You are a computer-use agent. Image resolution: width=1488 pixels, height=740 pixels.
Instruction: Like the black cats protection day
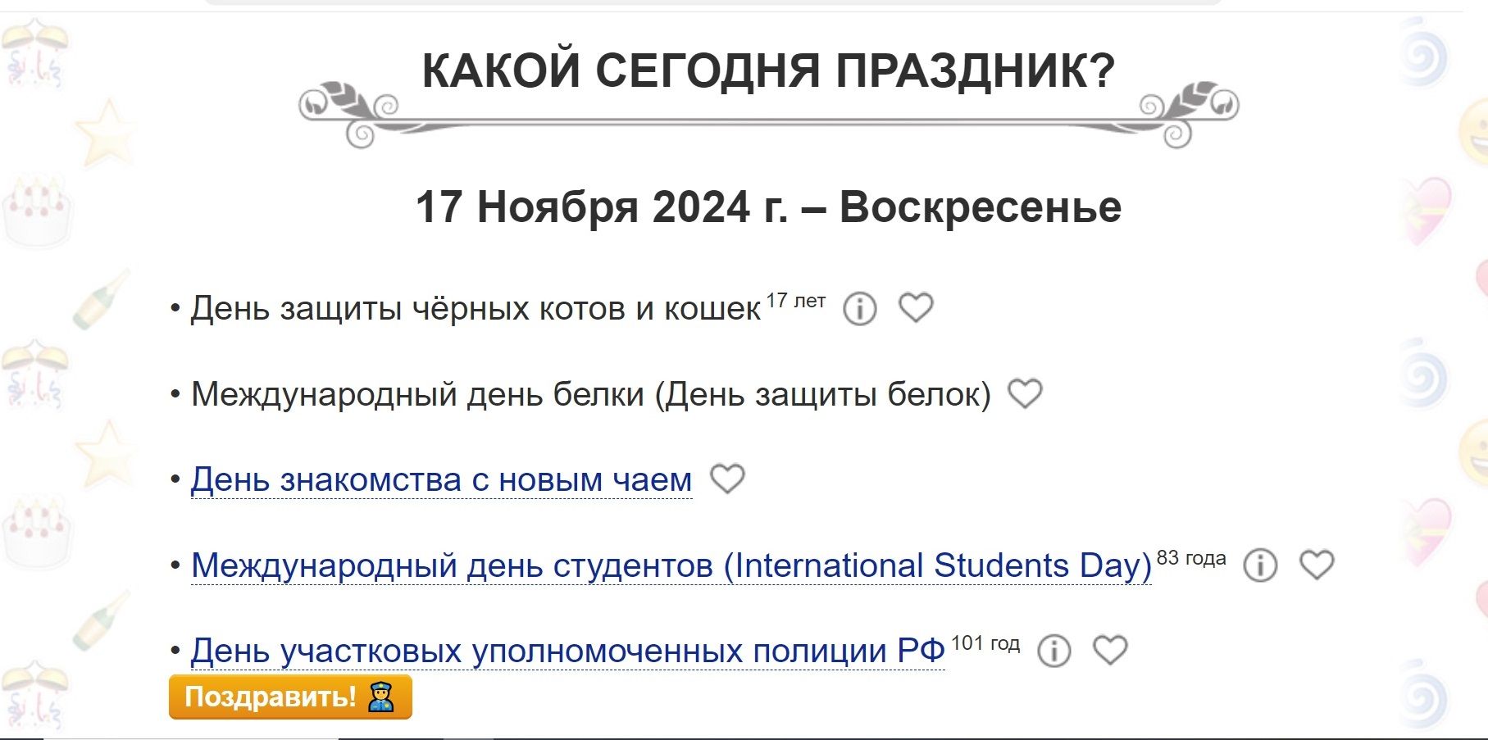coord(916,308)
